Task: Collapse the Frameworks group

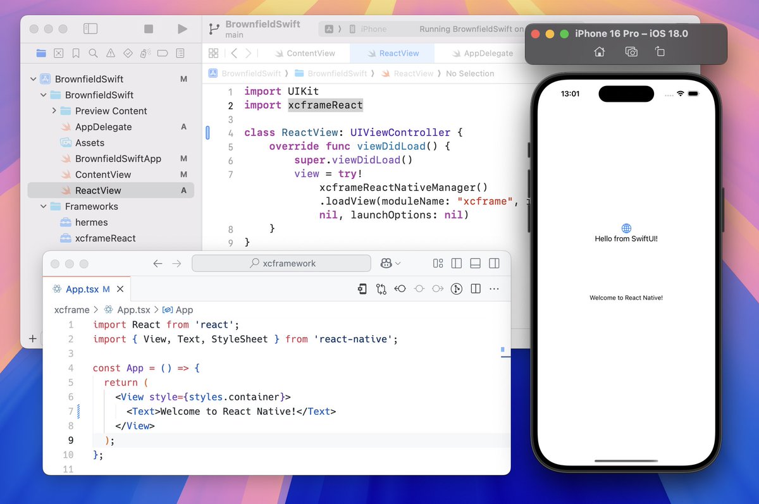Action: coord(44,206)
